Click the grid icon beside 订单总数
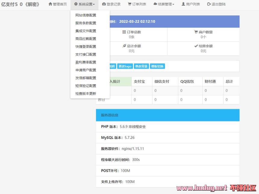The height and width of the screenshot is (194, 259). coord(124,32)
